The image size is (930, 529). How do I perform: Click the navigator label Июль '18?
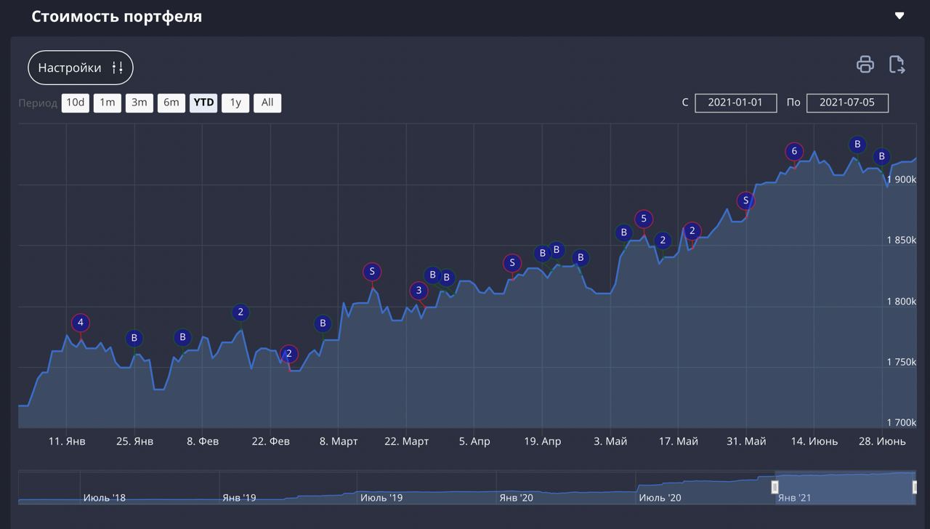pyautogui.click(x=105, y=498)
